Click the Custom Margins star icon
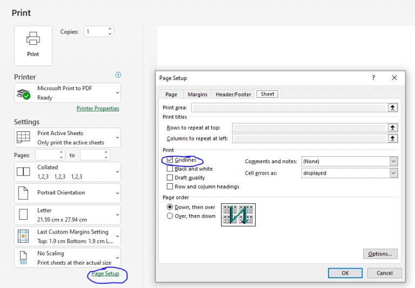Image resolution: width=415 pixels, height=288 pixels. pos(23,236)
